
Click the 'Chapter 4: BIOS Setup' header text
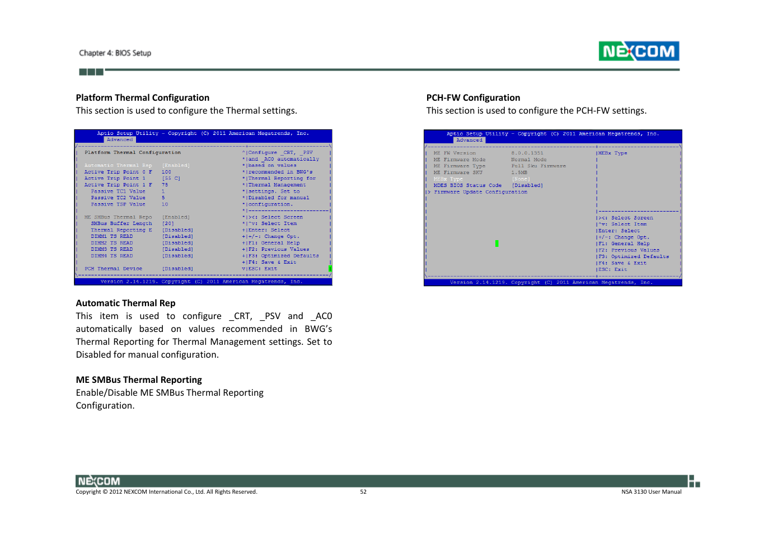[x=115, y=53]
